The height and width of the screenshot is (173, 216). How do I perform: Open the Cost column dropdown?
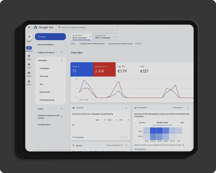101,120
